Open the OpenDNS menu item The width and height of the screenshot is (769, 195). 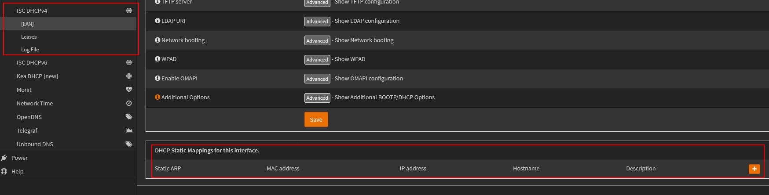pos(68,117)
